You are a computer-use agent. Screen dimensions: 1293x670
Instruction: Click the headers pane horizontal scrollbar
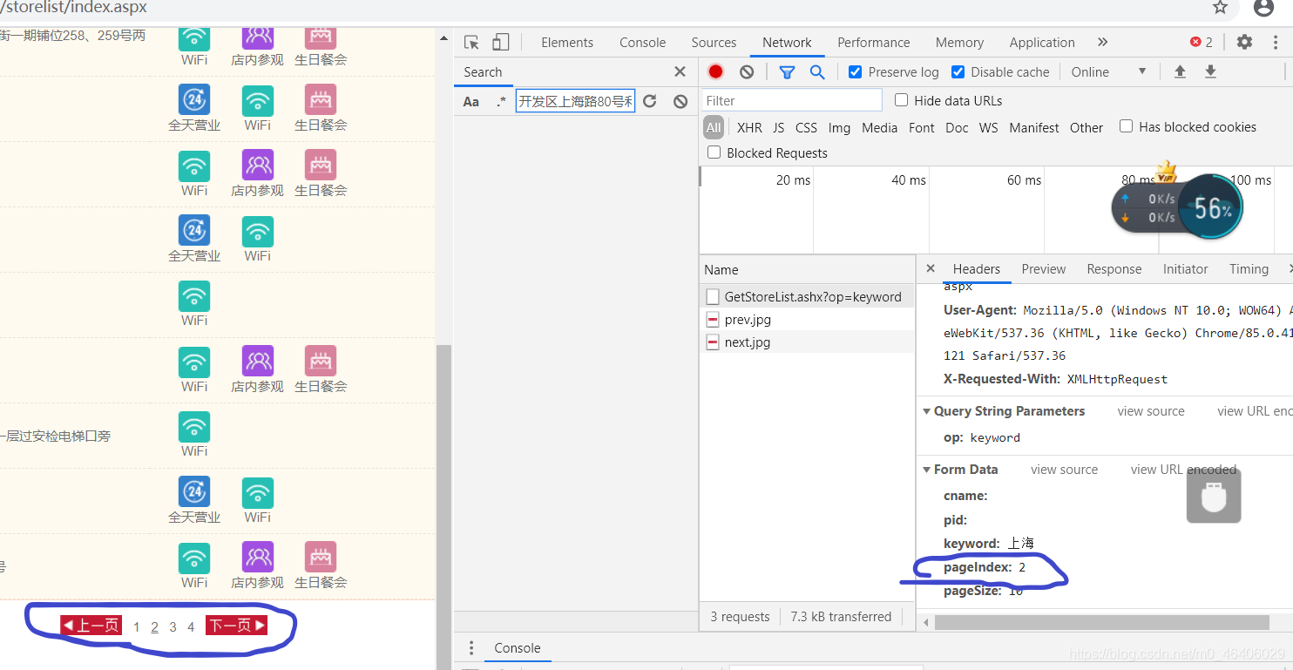coord(1102,622)
